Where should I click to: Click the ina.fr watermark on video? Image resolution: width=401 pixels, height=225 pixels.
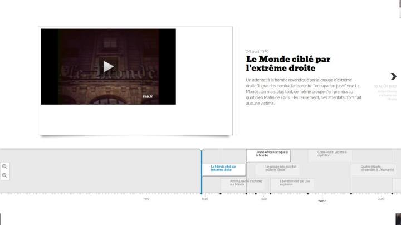coord(148,96)
